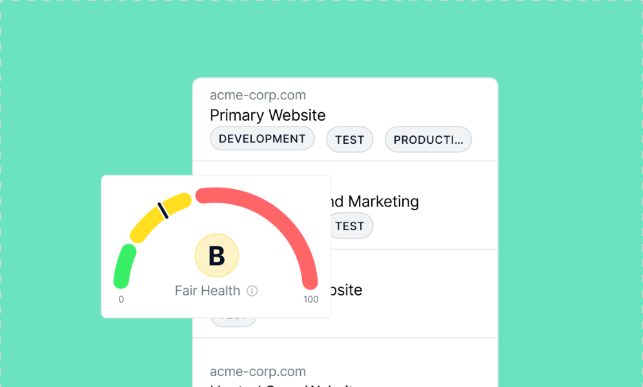Click the 0 label at gauge start
This screenshot has height=387, width=643.
pos(121,299)
